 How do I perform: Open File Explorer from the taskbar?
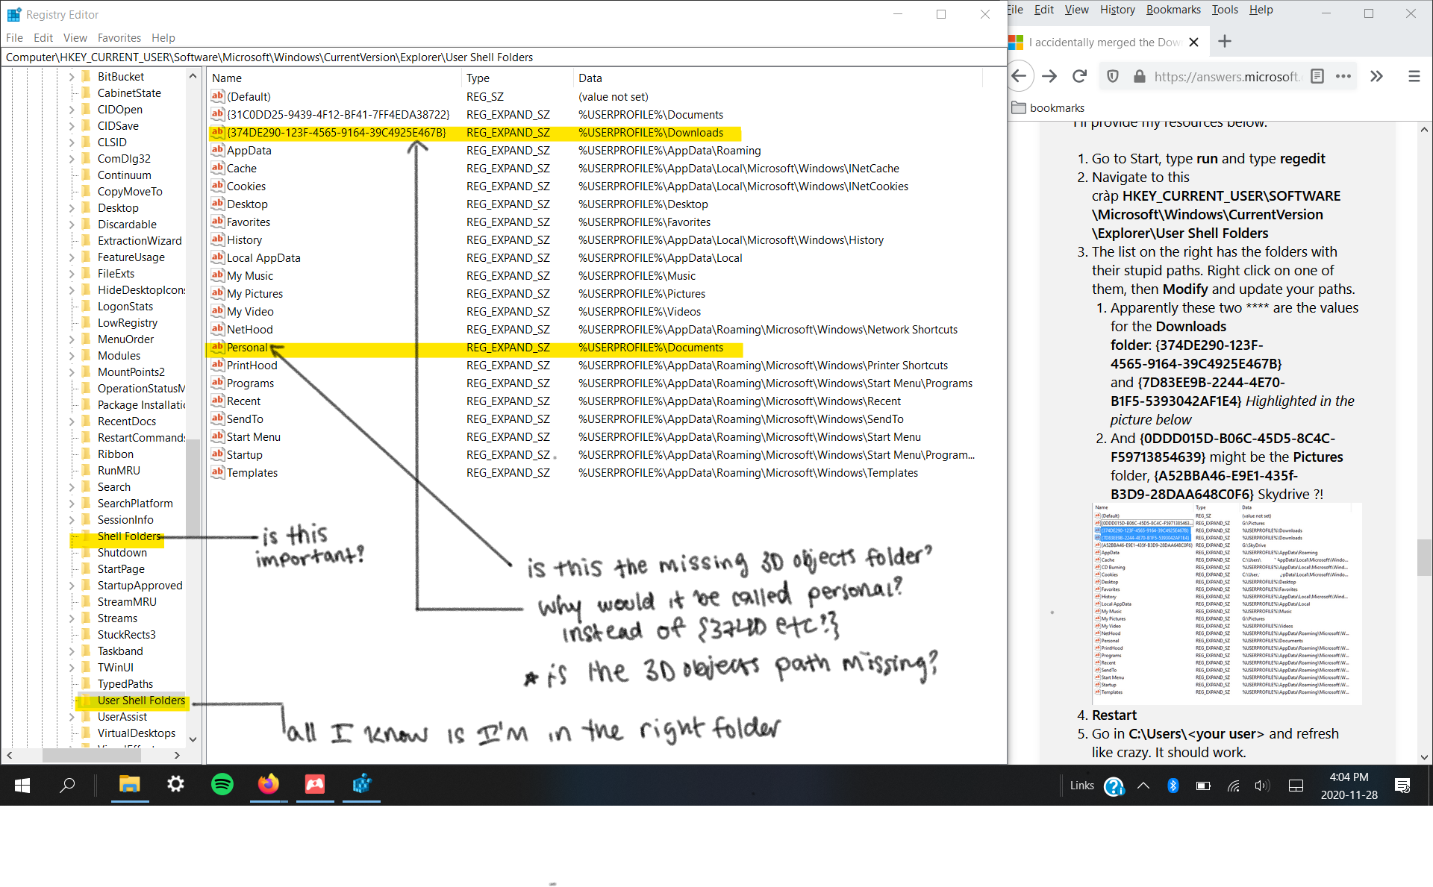point(130,784)
